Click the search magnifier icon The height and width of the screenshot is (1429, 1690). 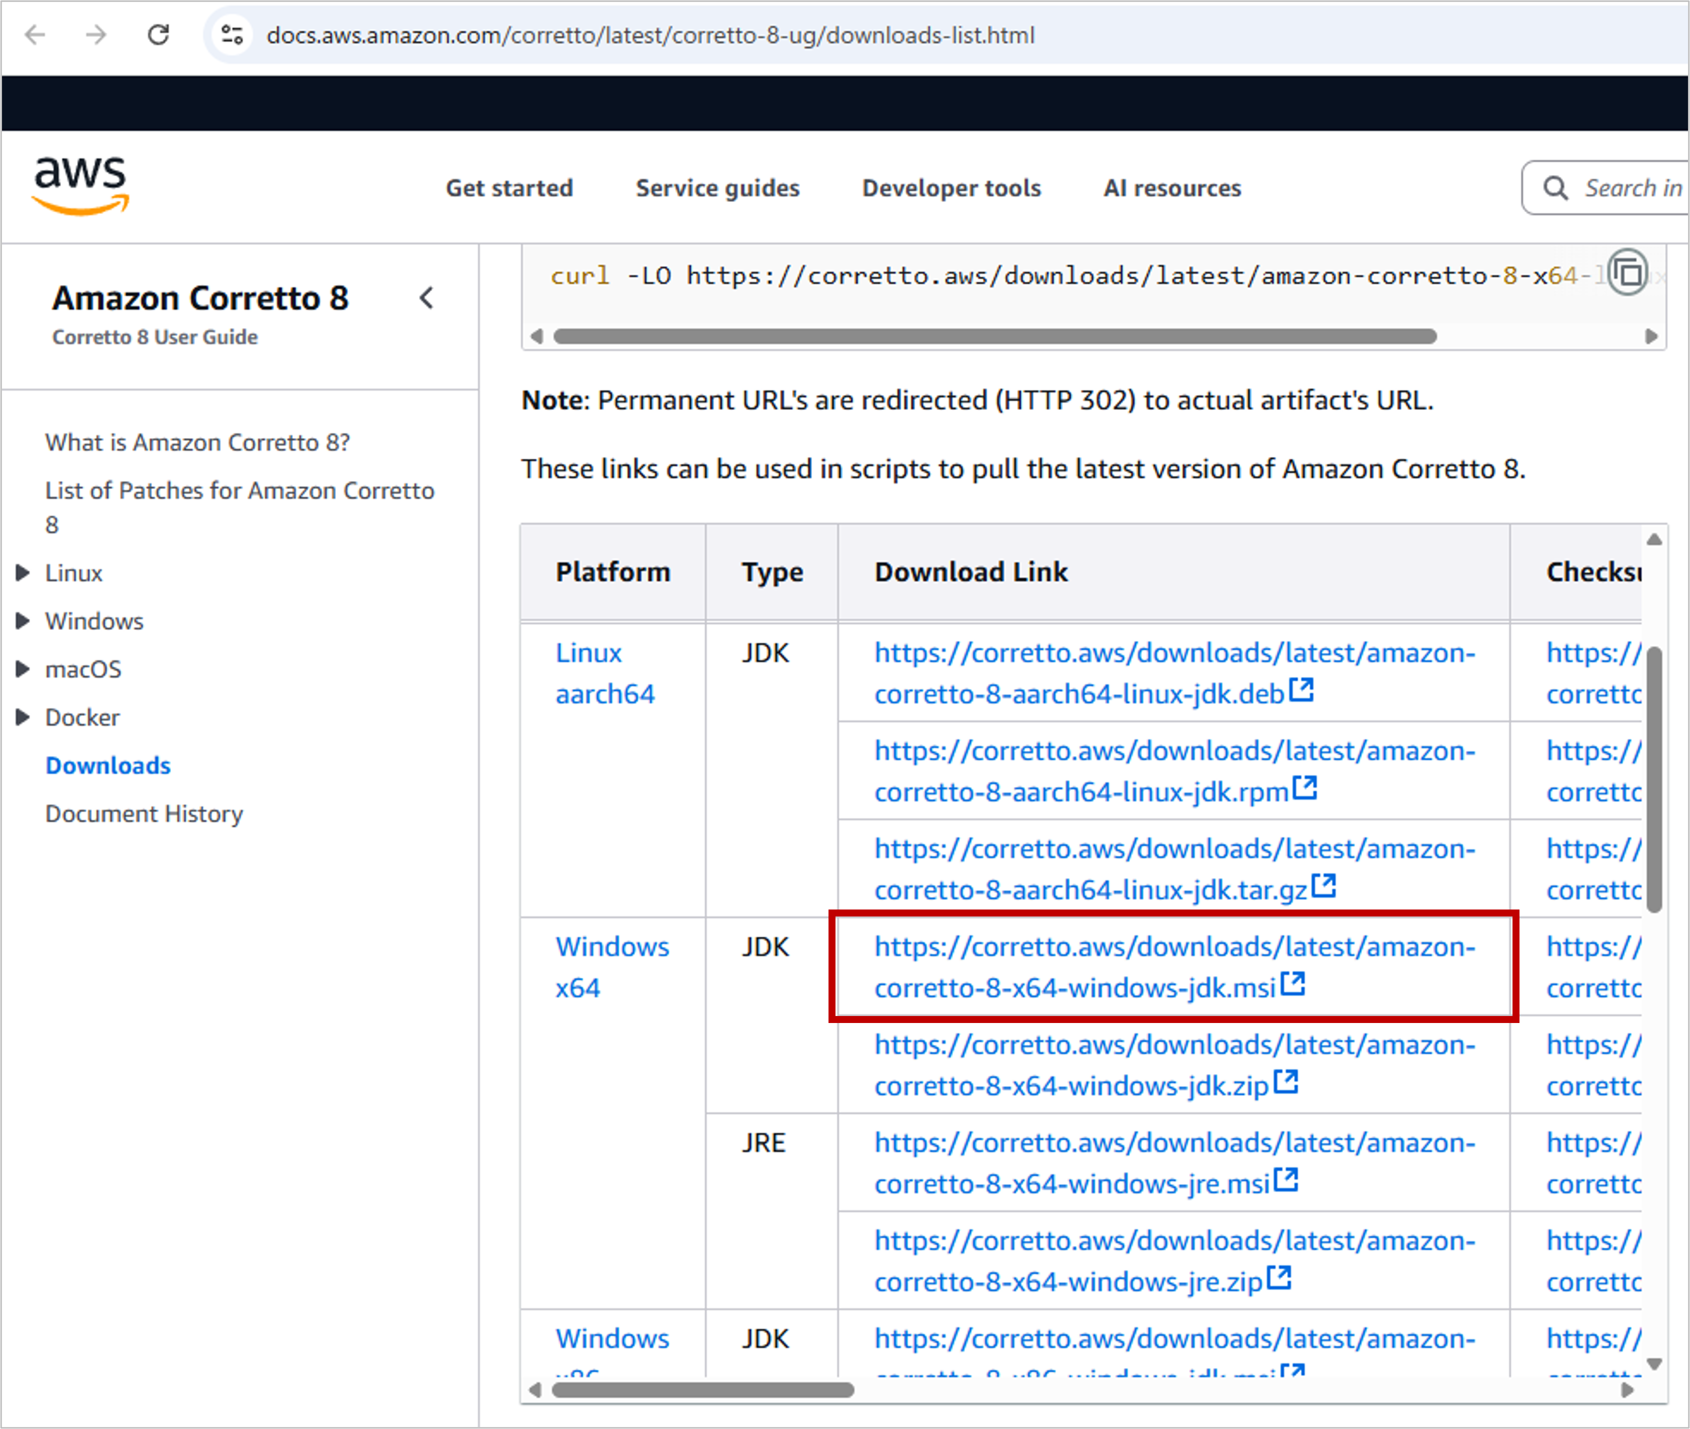click(x=1554, y=188)
